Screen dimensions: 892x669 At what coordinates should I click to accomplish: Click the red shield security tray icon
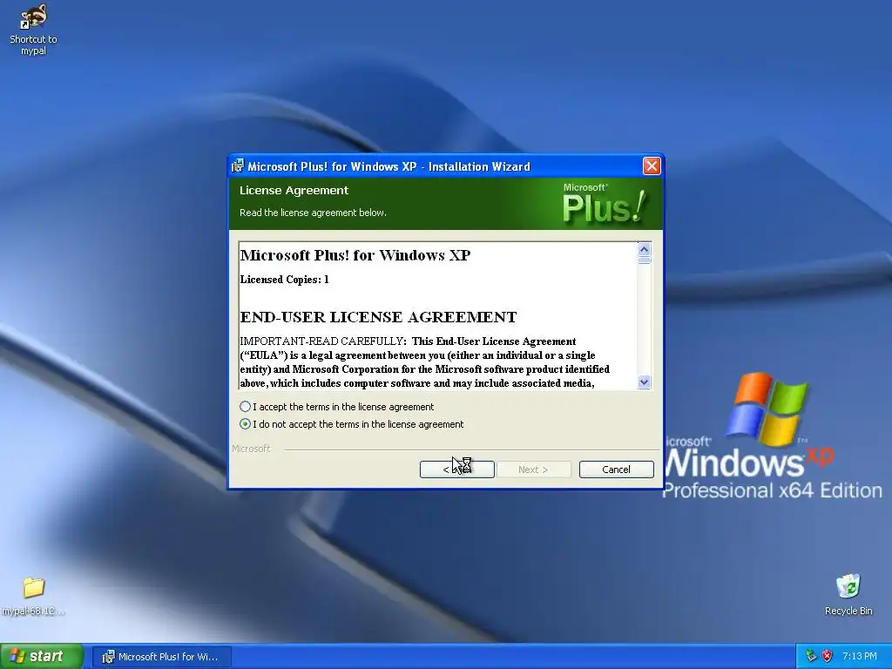[x=828, y=656]
